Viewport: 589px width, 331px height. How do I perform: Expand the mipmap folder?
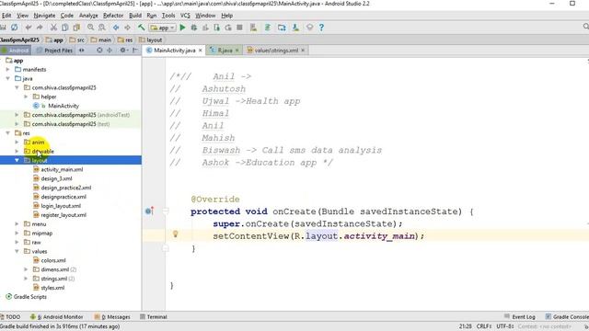(x=17, y=233)
